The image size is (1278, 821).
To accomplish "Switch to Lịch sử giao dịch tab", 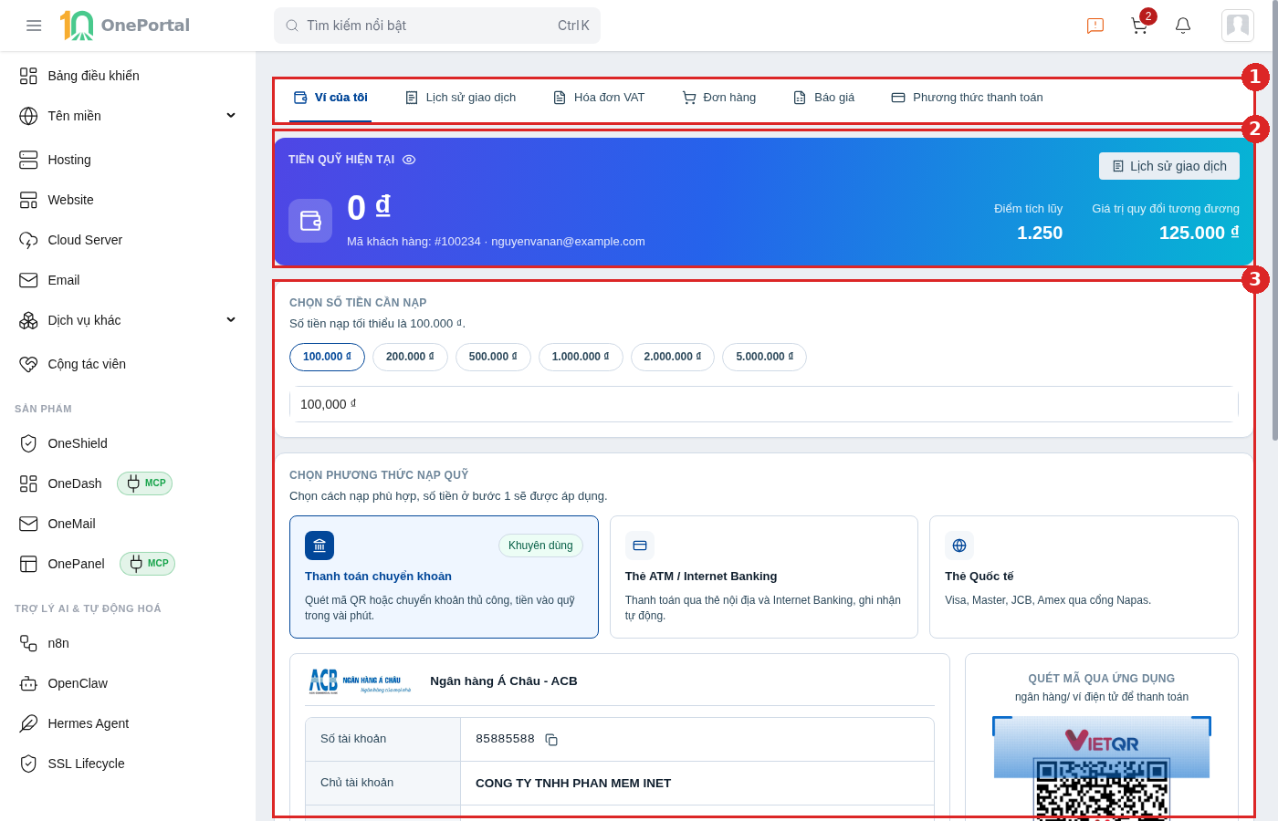I will (x=461, y=98).
